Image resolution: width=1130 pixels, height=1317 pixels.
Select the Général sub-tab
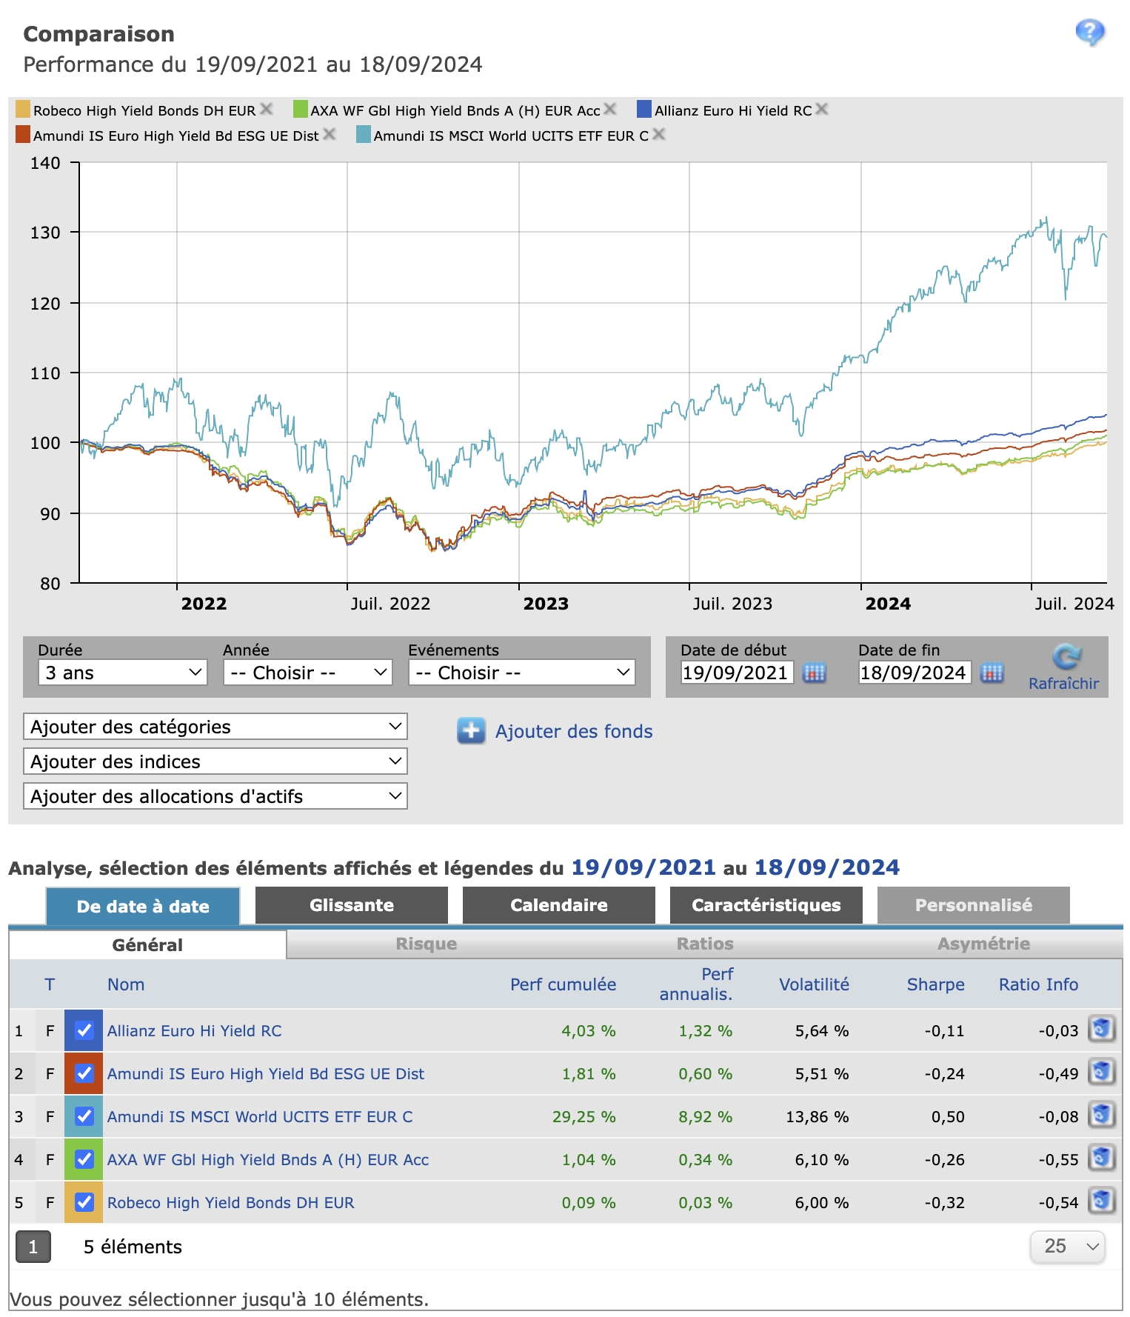pyautogui.click(x=148, y=944)
